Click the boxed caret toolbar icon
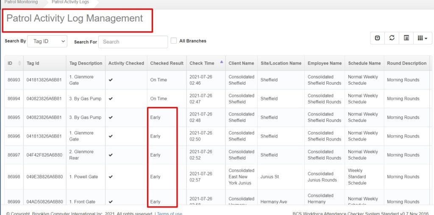Viewport: 434px width, 215px height. 378,38
